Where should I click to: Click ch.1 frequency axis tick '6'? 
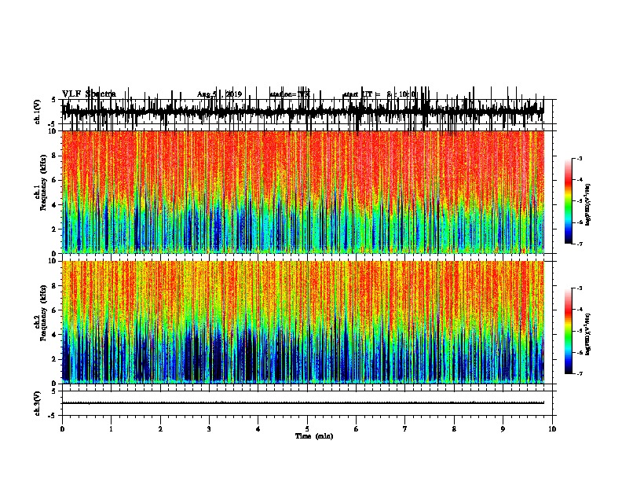pyautogui.click(x=54, y=180)
